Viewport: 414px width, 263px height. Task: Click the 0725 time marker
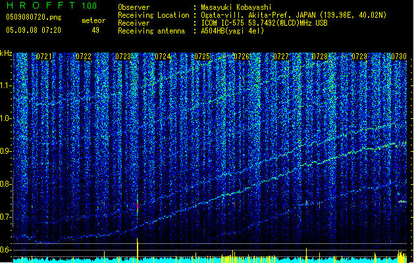(x=202, y=57)
